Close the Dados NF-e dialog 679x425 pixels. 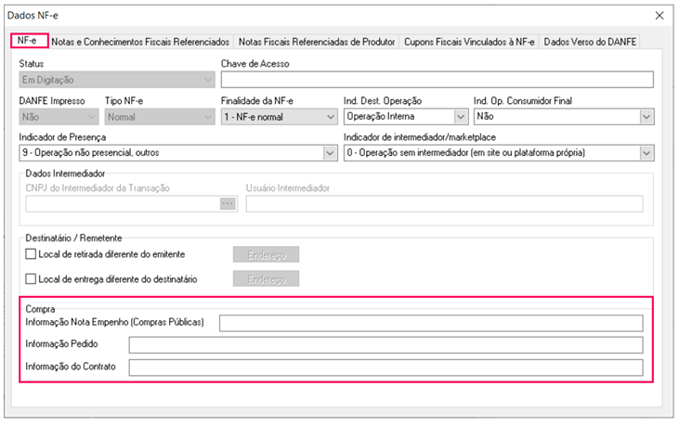click(659, 16)
